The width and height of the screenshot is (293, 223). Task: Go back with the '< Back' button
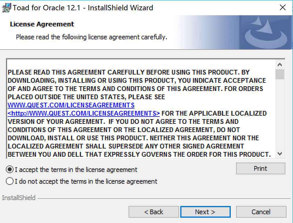click(x=154, y=212)
